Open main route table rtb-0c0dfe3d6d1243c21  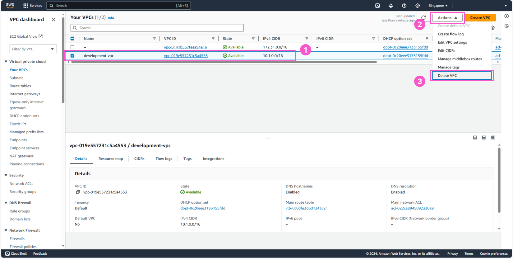click(307, 208)
